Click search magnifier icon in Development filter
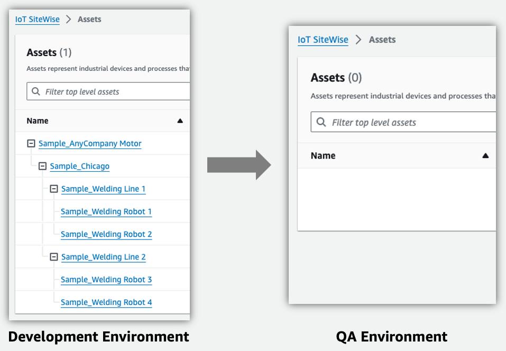 coord(36,91)
